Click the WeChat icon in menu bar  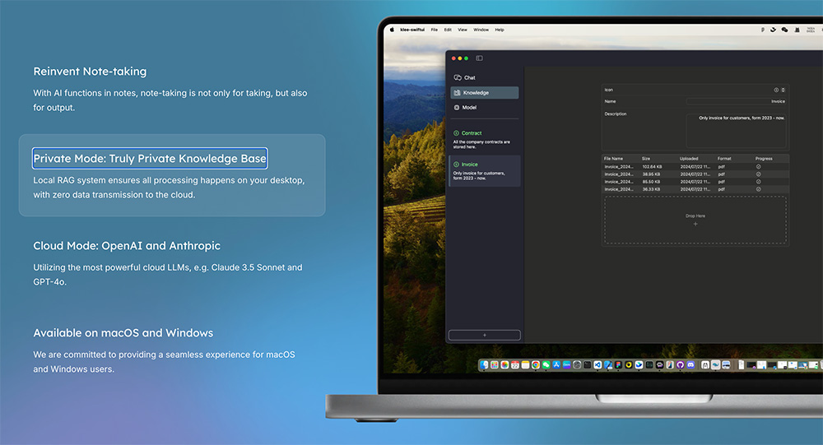[x=784, y=30]
